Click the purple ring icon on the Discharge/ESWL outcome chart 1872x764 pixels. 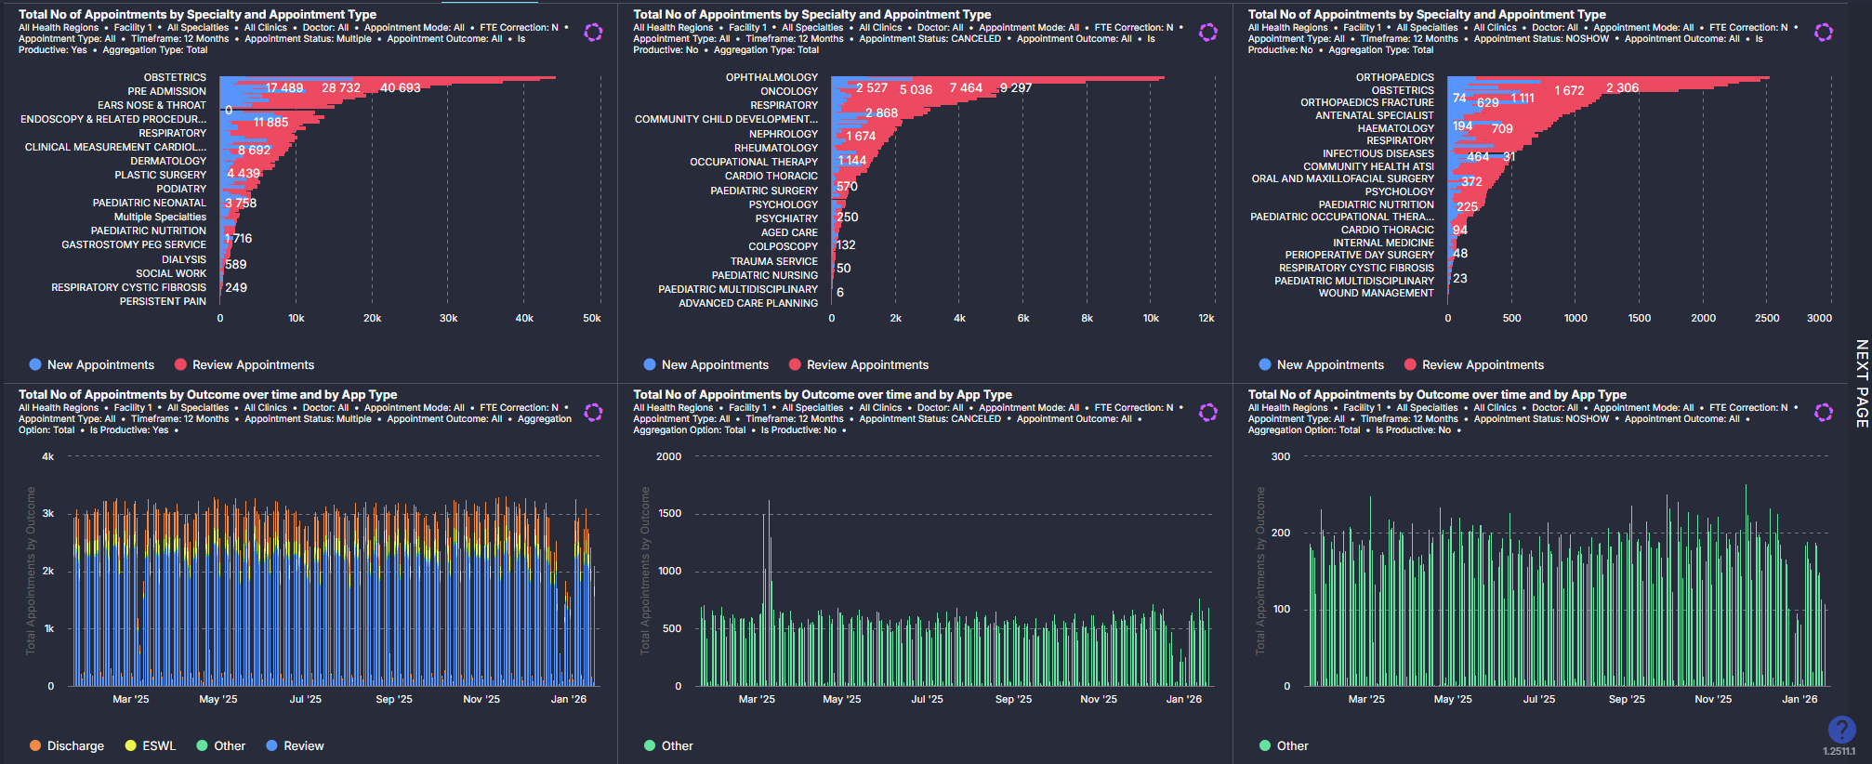tap(593, 413)
